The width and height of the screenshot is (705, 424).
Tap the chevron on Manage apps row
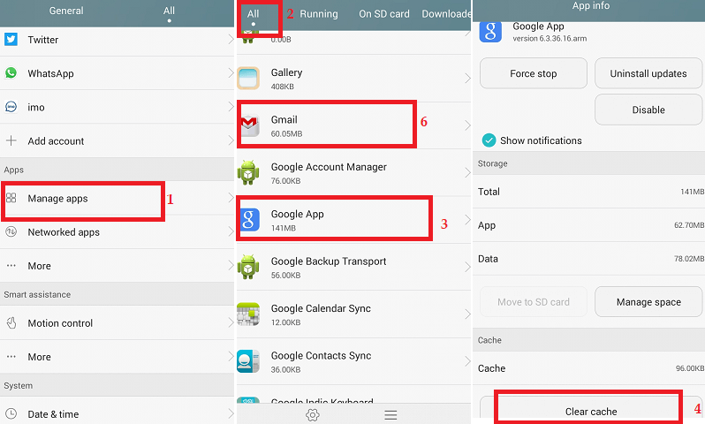coord(231,198)
